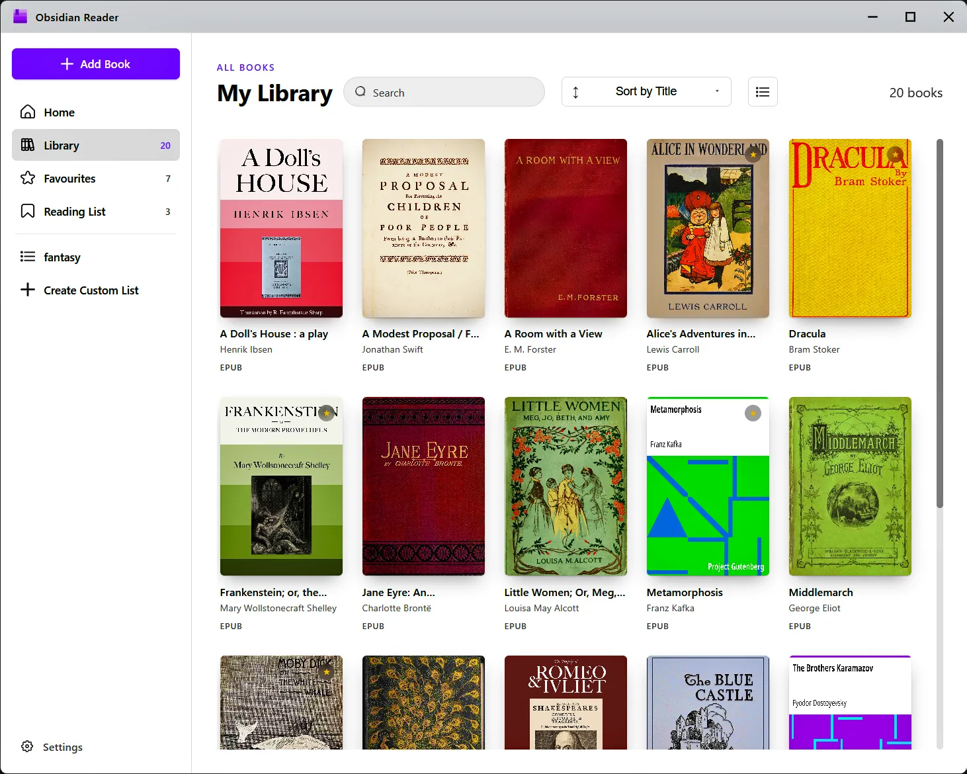Open Little Women book cover
This screenshot has width=967, height=774.
point(566,486)
